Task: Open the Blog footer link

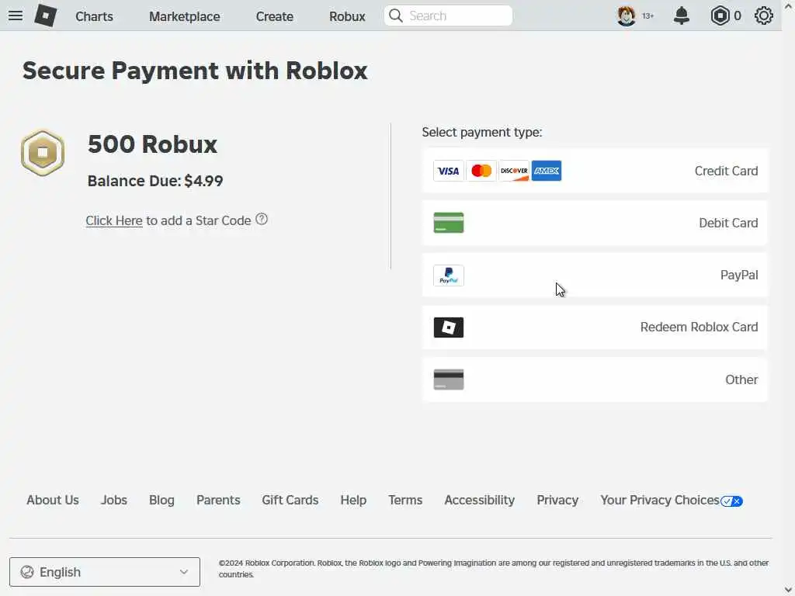Action: click(161, 501)
